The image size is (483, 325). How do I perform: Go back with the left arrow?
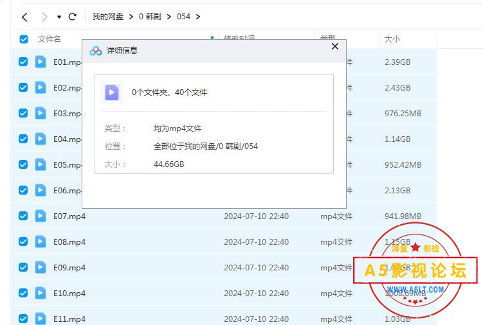[25, 17]
